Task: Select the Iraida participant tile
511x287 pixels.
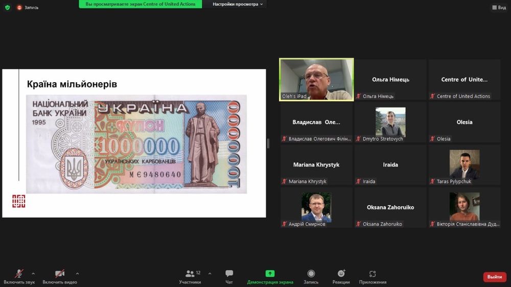Action: pyautogui.click(x=390, y=165)
